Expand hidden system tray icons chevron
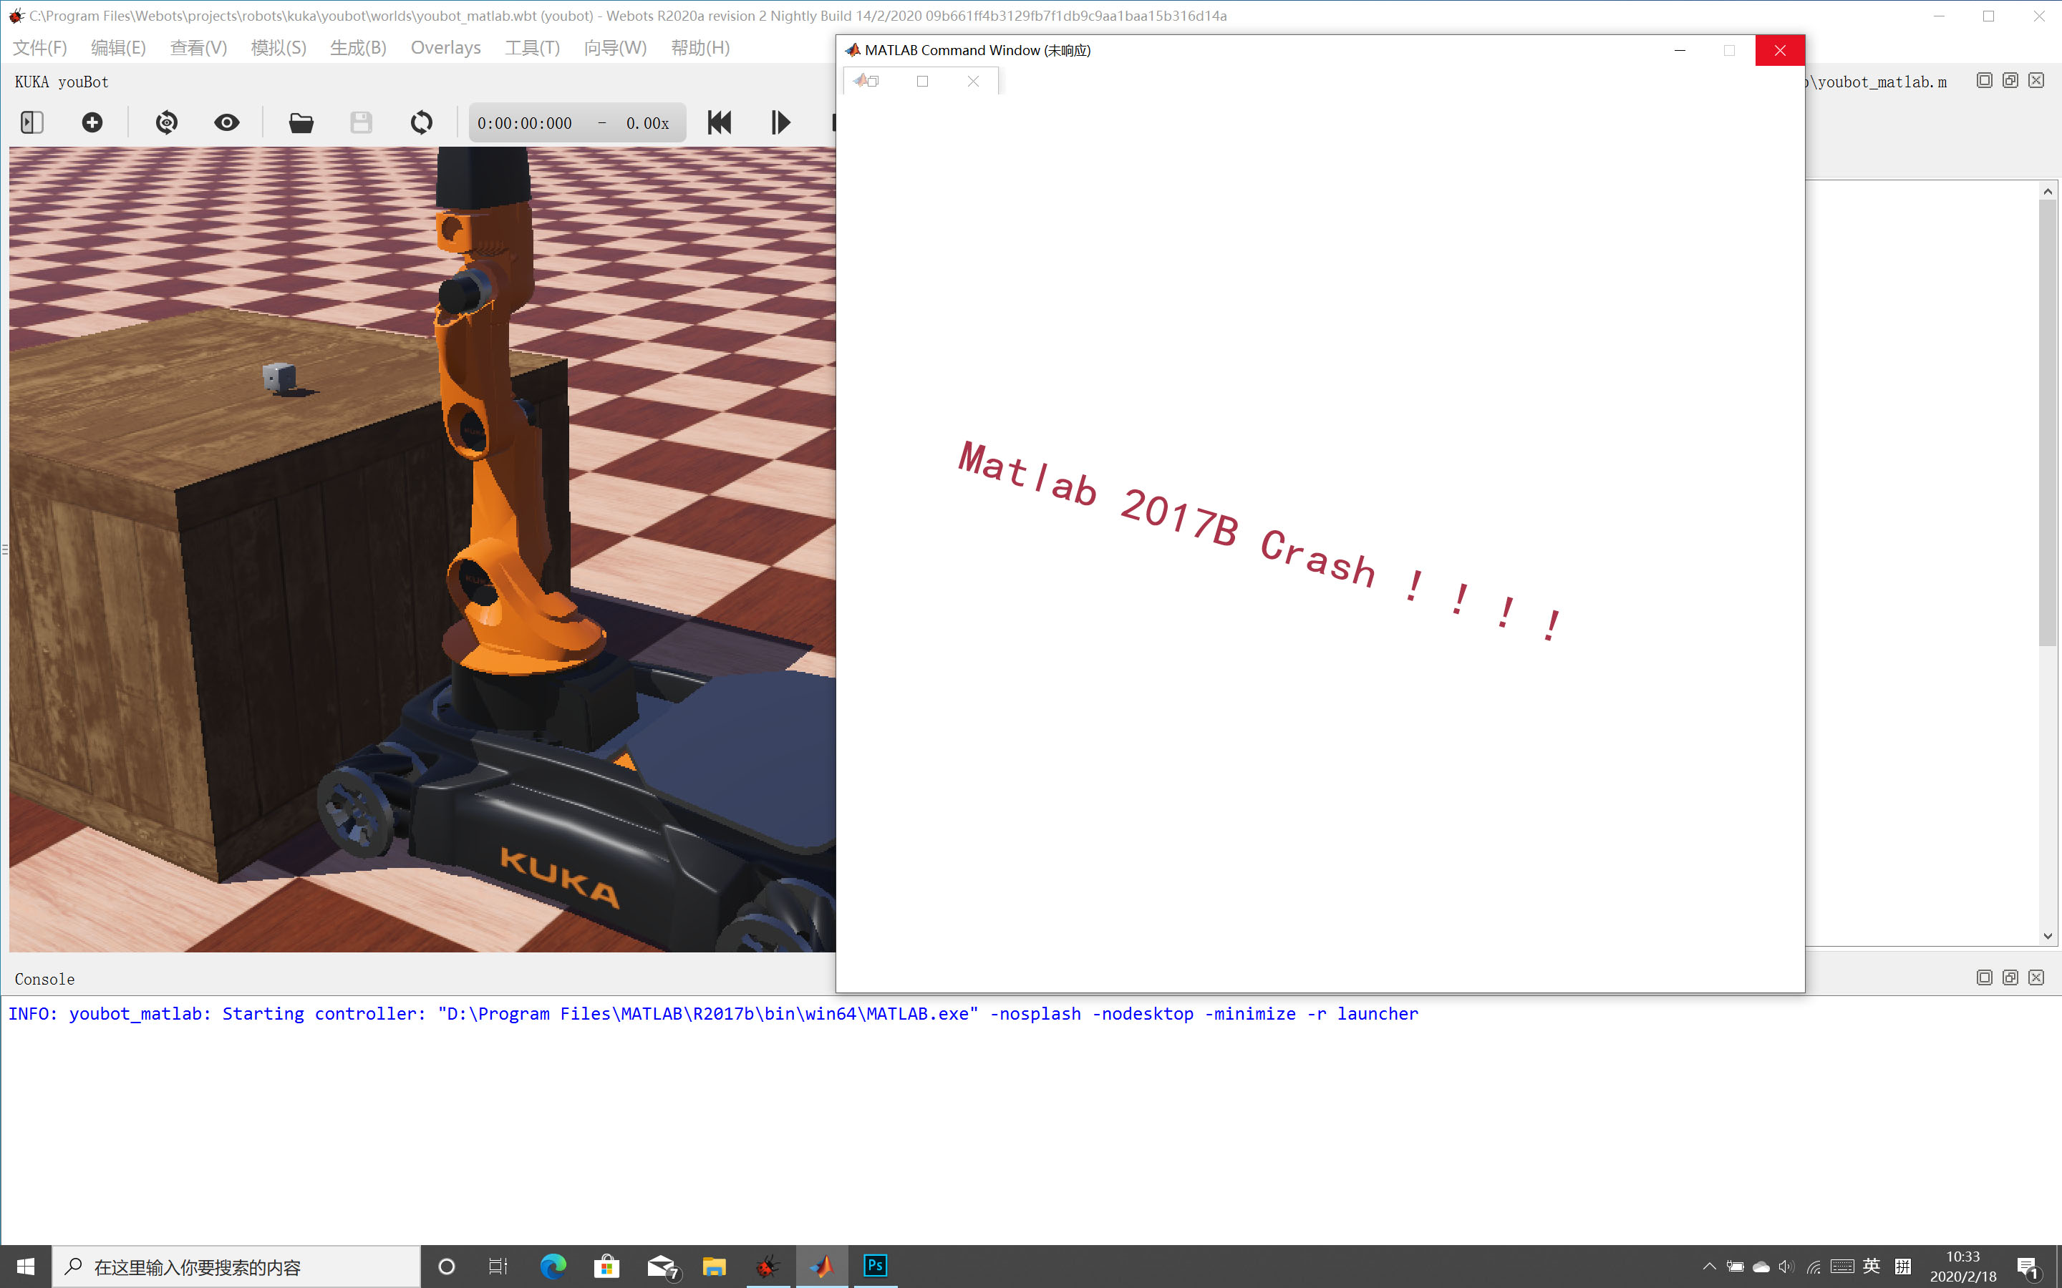 tap(1708, 1267)
